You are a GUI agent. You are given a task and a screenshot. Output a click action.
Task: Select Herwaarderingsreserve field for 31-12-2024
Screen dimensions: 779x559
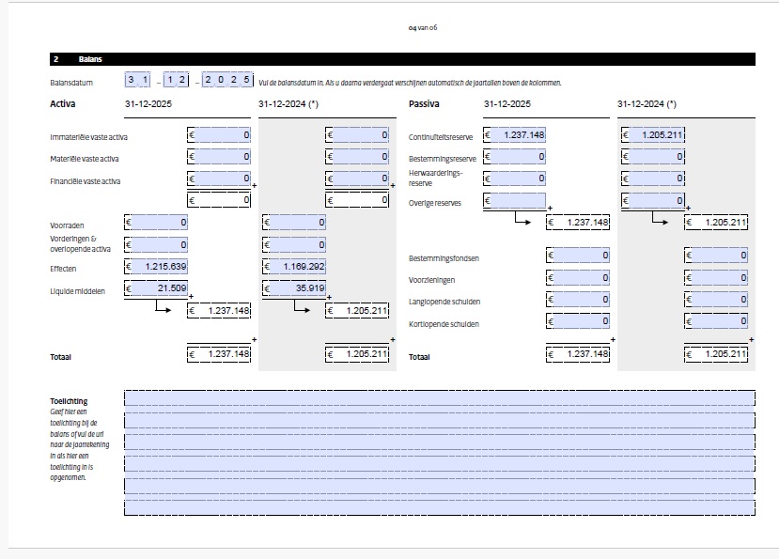(652, 179)
